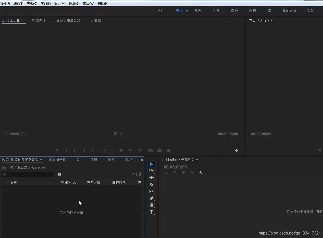Open the 效果控件 tab
The width and height of the screenshot is (323, 238).
[39, 20]
